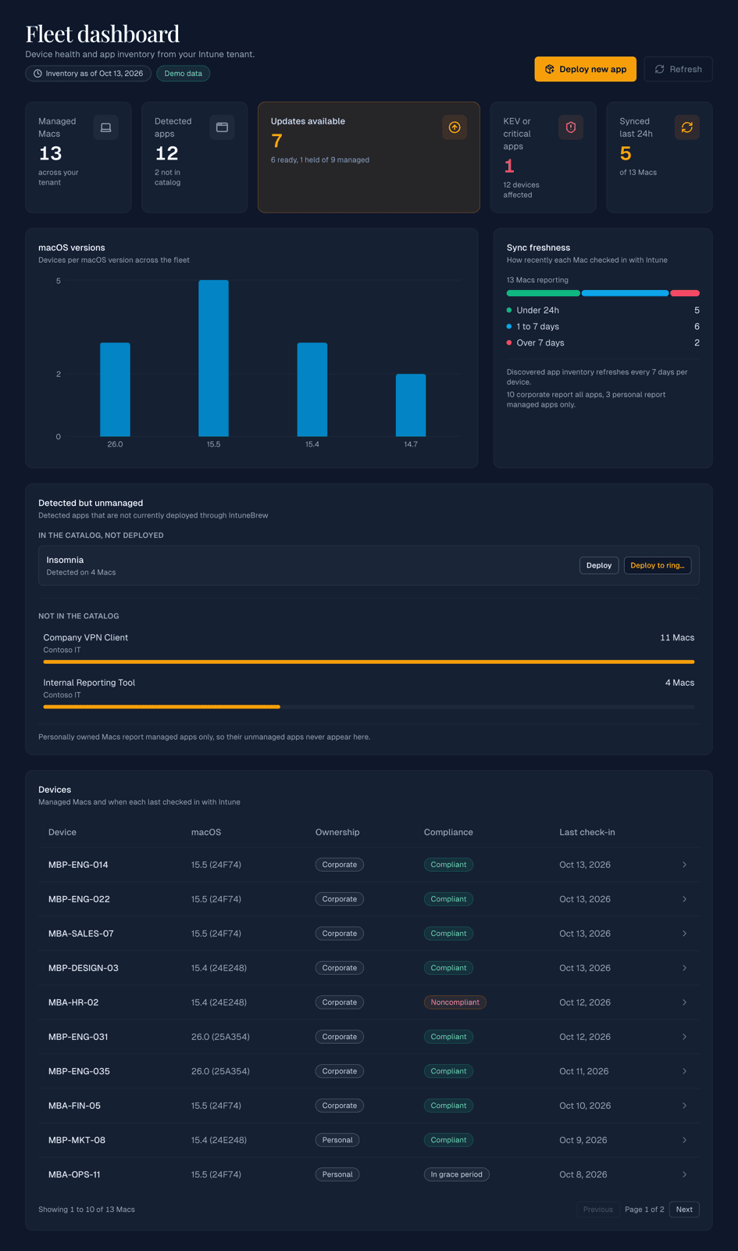Click the shield icon on KEV card
This screenshot has width=738, height=1251.
[571, 127]
